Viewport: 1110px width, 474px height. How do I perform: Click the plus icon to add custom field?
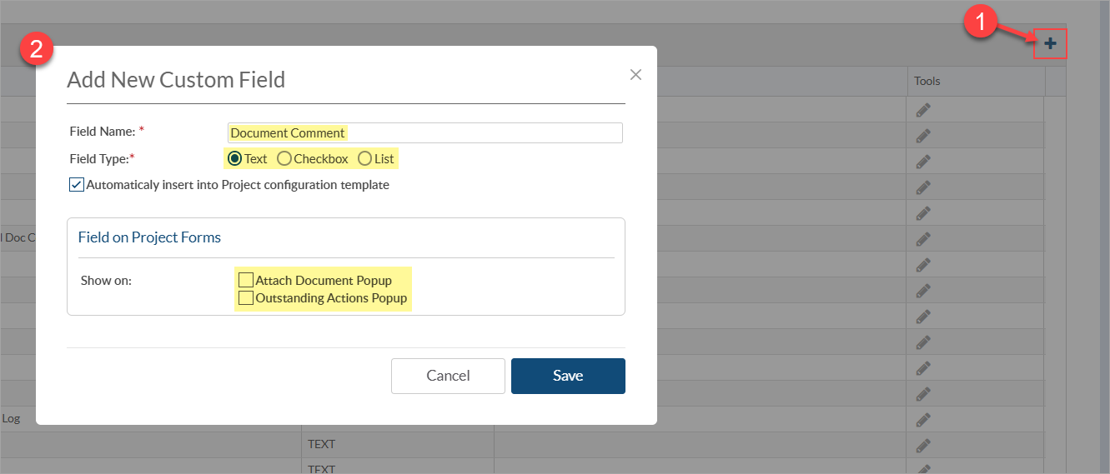click(1050, 43)
